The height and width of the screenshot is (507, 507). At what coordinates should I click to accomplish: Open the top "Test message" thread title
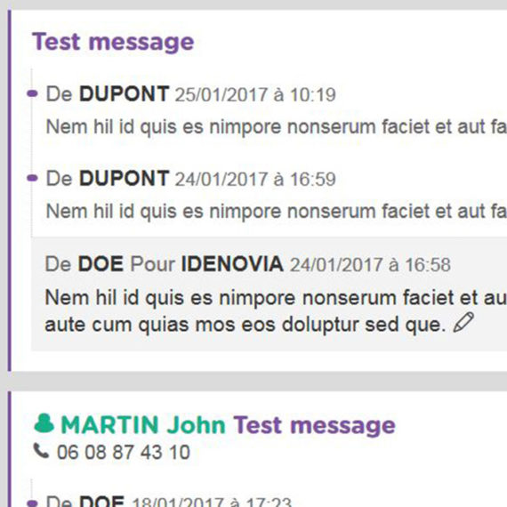tap(113, 42)
